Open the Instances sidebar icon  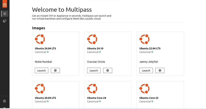(5, 21)
